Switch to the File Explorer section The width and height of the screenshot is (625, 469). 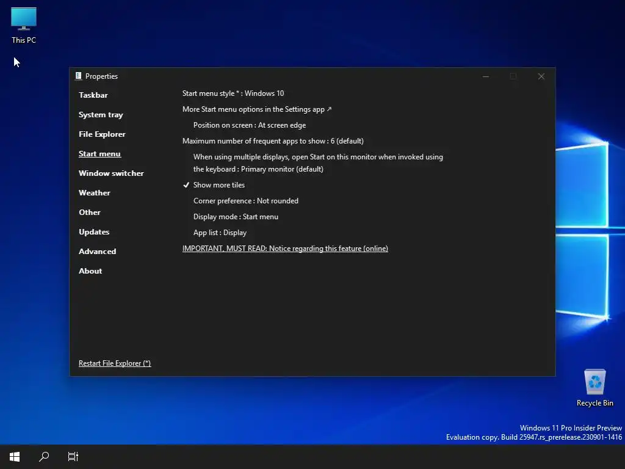(102, 134)
